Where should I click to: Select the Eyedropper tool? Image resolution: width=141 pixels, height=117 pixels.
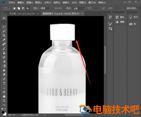click(x=4, y=40)
